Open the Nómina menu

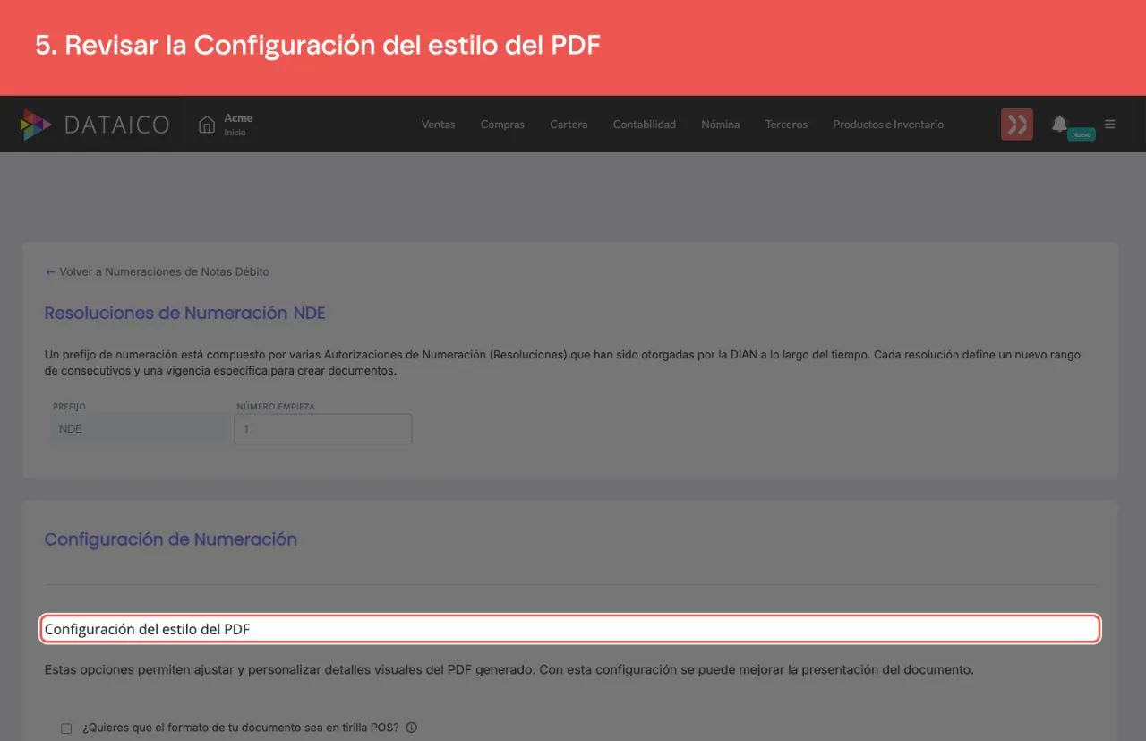pos(720,125)
